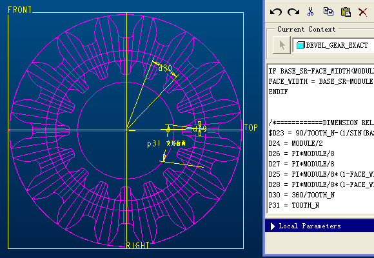This screenshot has height=258, width=374.
Task: Click the relation line D27 = PI*MODULE/8
Action: [x=302, y=164]
